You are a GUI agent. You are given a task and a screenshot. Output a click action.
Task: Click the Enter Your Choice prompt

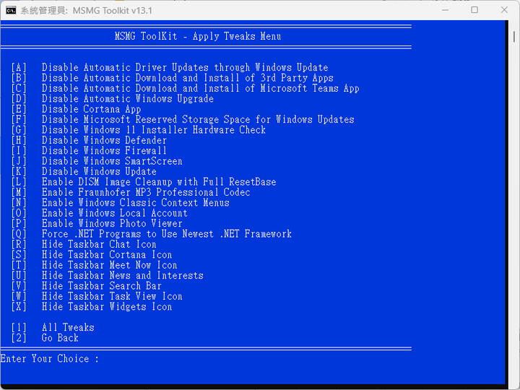click(50, 359)
